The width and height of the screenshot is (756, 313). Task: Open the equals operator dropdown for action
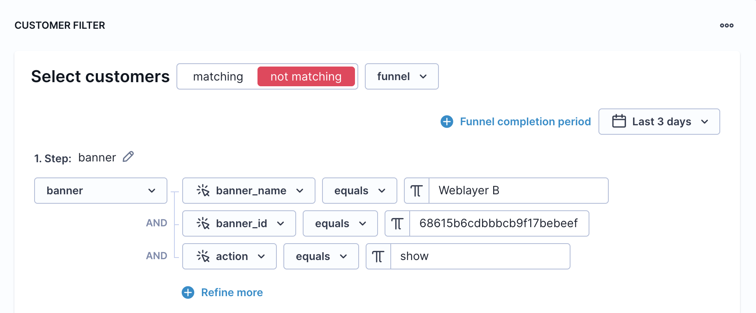(x=321, y=256)
